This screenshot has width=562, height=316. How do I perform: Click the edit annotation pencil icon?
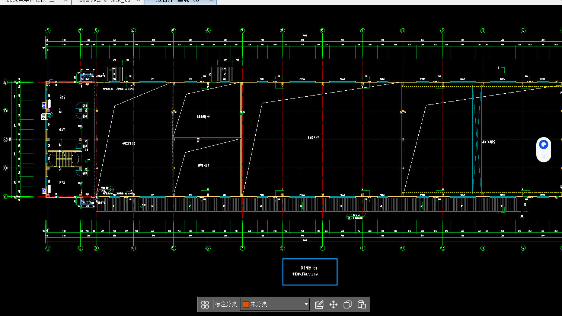(x=319, y=304)
